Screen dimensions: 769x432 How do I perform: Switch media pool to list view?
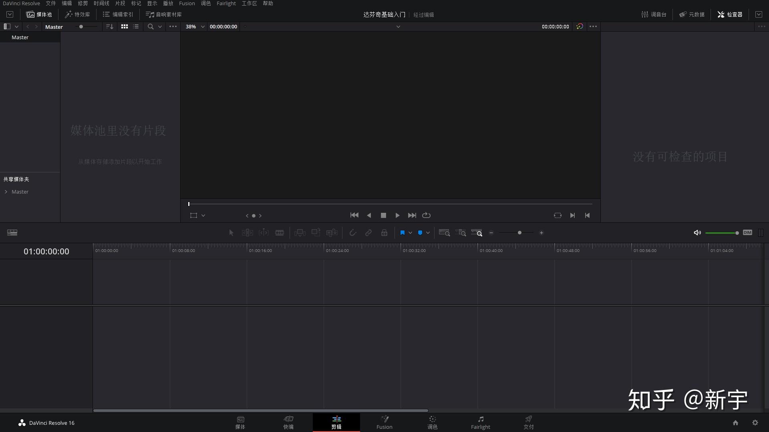tap(136, 26)
